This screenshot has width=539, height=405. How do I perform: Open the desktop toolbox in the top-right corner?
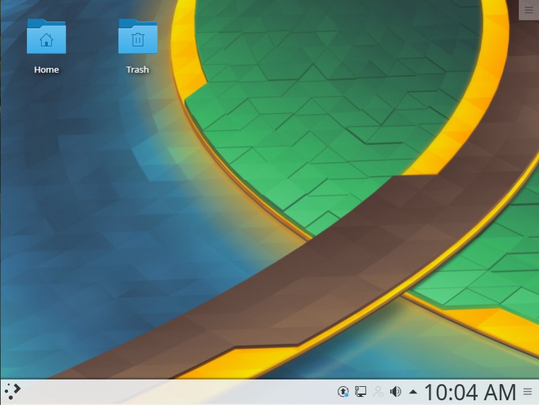point(529,9)
